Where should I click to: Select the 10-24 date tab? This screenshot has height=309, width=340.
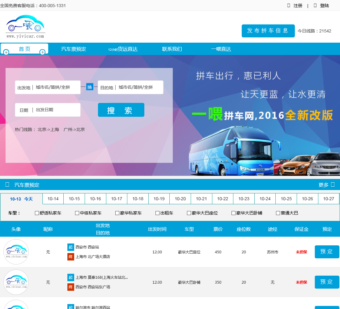[x=265, y=199]
